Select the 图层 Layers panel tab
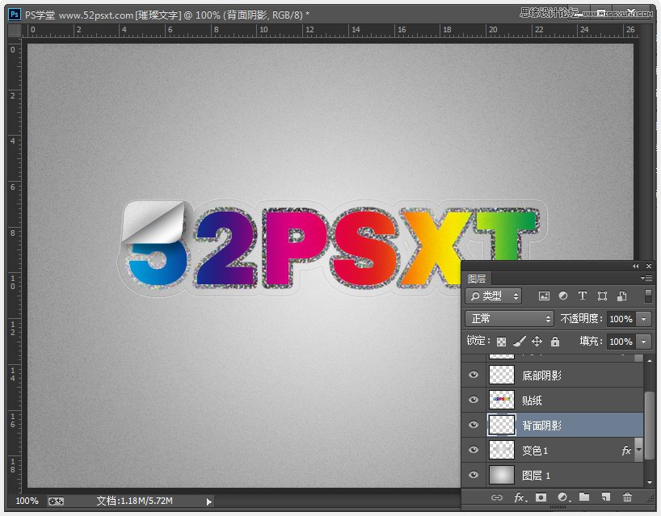Viewport: 661px width, 516px height. (477, 279)
